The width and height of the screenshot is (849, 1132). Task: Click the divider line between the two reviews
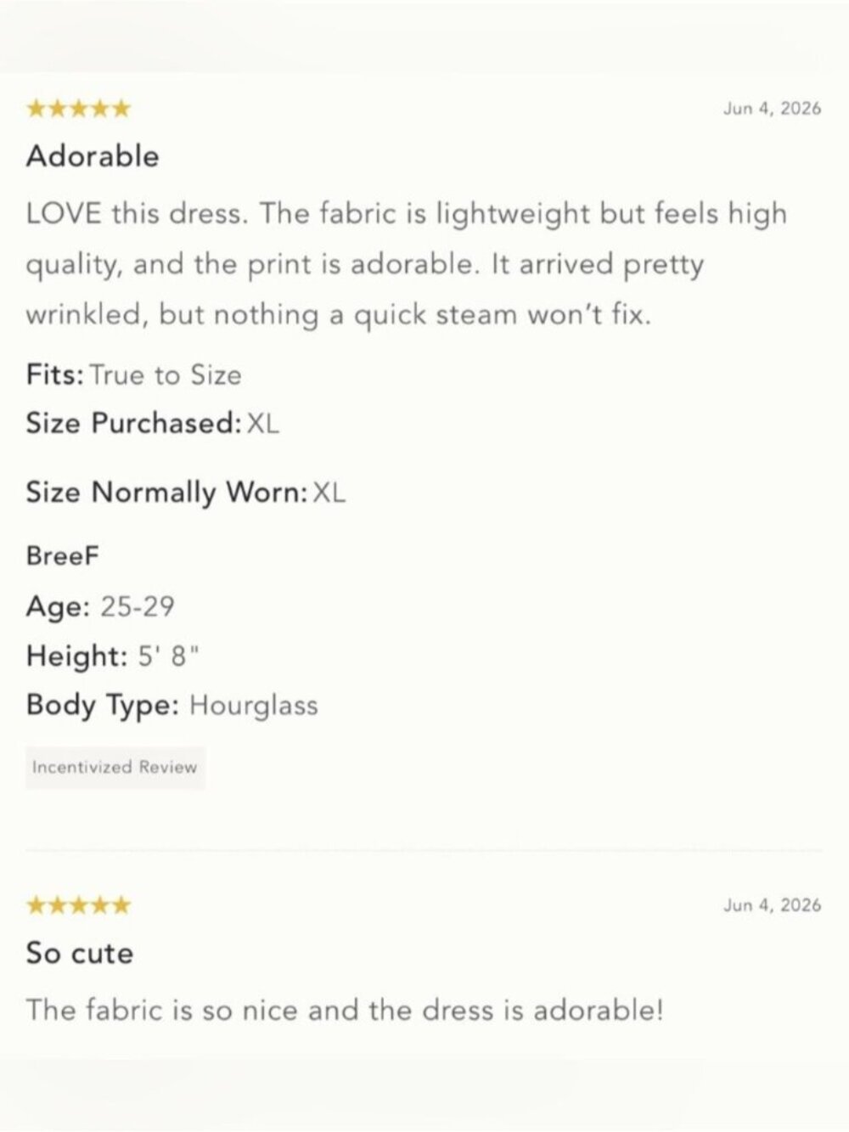(x=424, y=849)
